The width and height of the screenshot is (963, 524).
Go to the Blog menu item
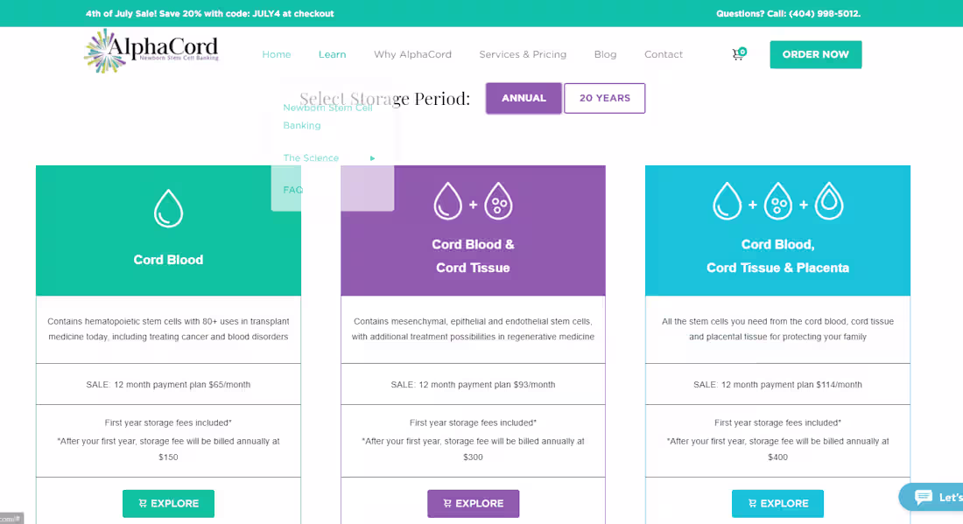(605, 53)
